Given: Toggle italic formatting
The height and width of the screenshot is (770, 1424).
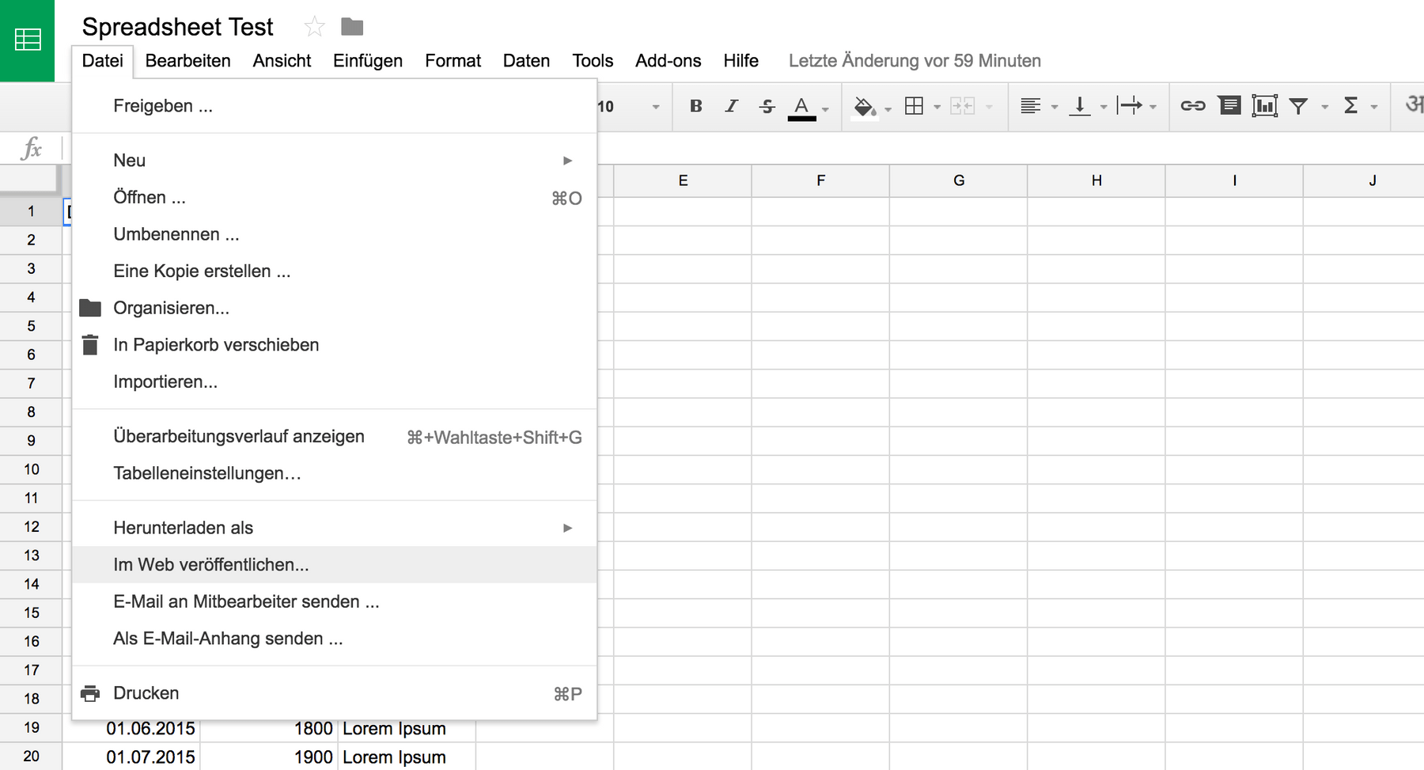Looking at the screenshot, I should pos(731,105).
